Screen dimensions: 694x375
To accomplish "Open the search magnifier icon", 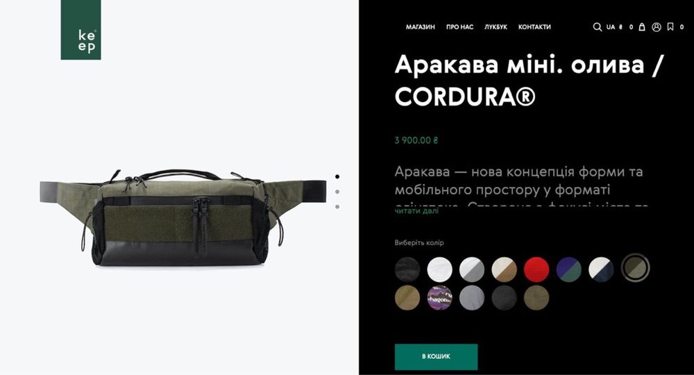I will (597, 27).
